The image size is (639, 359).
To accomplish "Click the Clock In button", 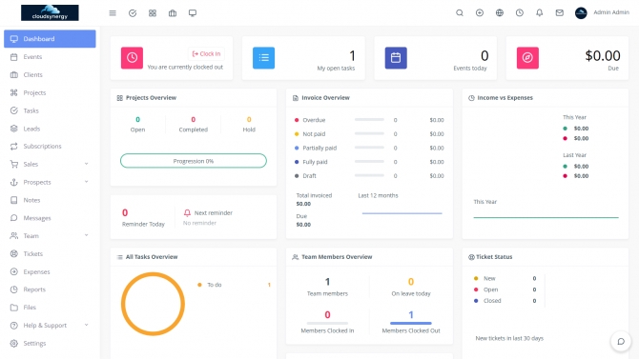I will coord(206,53).
